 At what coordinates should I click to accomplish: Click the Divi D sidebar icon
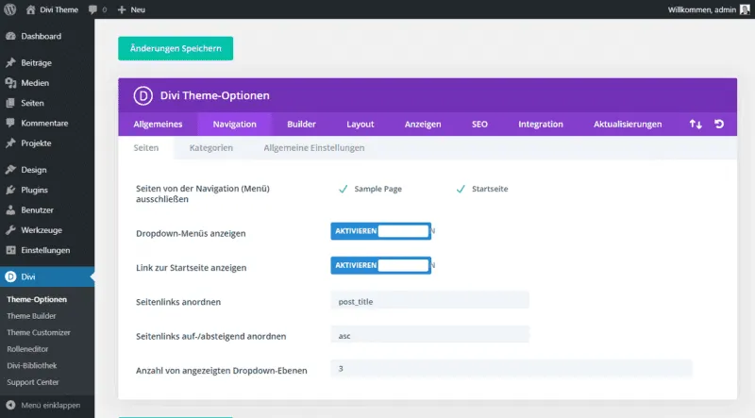click(10, 276)
